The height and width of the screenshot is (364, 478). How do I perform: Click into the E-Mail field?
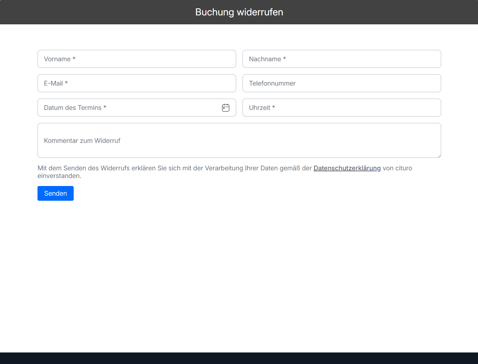click(x=137, y=83)
